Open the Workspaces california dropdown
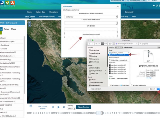This screenshot has width=160, height=120. (x=91, y=17)
